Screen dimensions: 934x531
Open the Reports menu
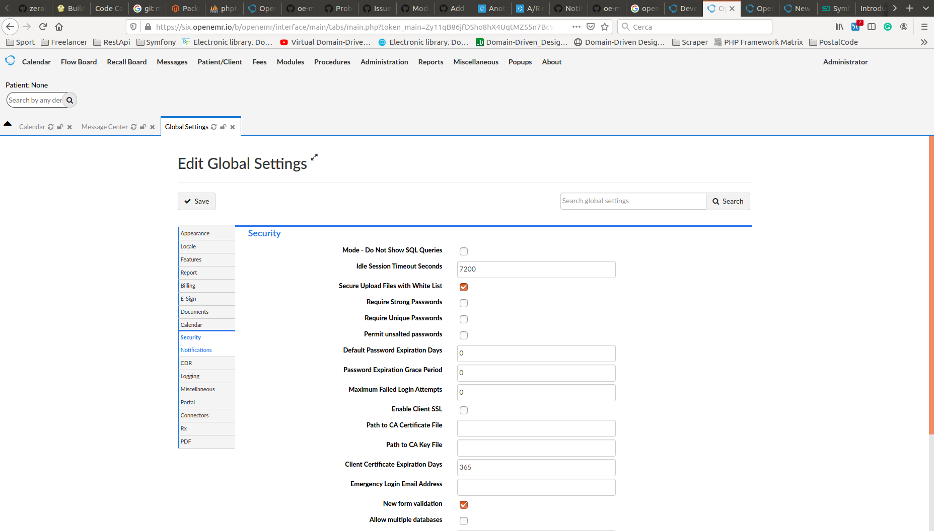[430, 62]
